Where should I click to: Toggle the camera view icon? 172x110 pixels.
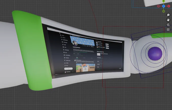(168, 25)
